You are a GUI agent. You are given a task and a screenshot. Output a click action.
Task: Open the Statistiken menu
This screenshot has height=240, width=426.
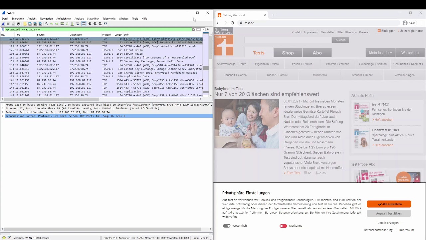[93, 19]
